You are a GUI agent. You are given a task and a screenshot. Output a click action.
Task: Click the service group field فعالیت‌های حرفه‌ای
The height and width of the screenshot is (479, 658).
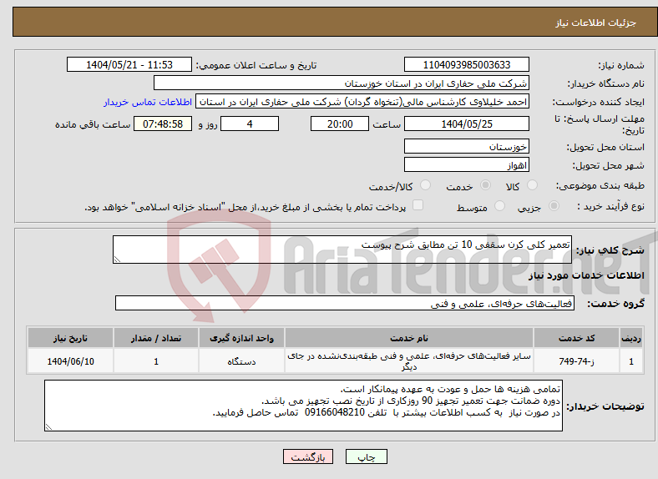(345, 303)
